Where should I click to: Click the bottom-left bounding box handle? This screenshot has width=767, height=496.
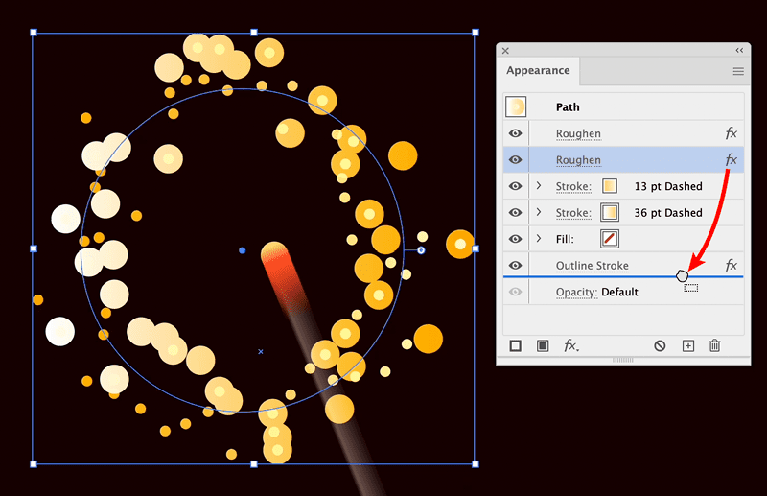(34, 464)
